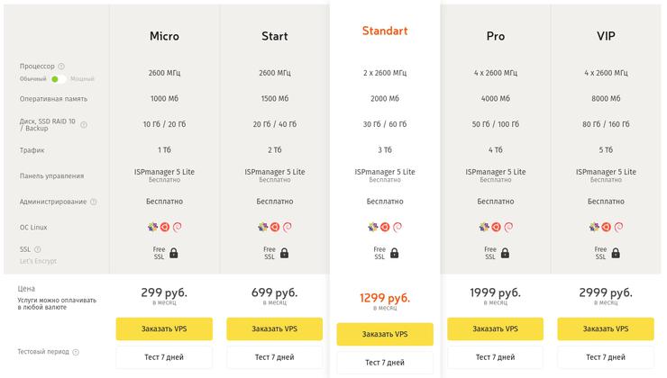Start the Тест 7 дней trial for Start
The height and width of the screenshot is (378, 667).
click(x=274, y=355)
